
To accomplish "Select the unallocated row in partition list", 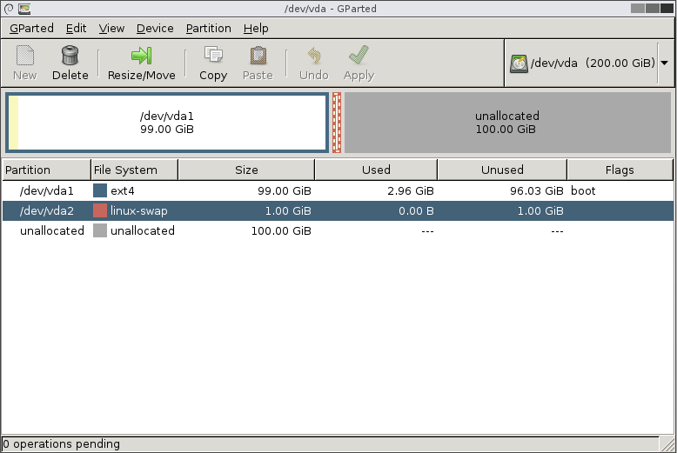I will tap(338, 230).
